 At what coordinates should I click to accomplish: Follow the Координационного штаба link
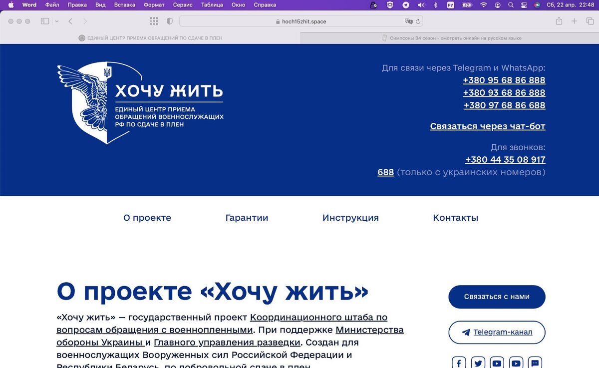click(x=222, y=324)
